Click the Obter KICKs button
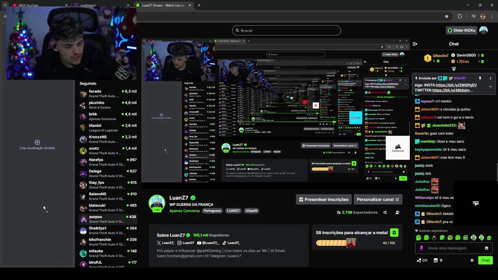The image size is (498, 280). click(x=461, y=30)
